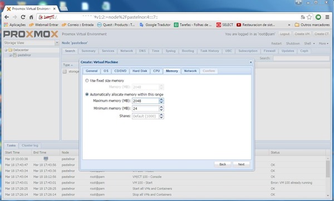Increase Maximum memory with spinner up arrow

[x=161, y=99]
